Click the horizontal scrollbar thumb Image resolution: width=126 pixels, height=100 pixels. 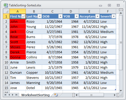click(x=91, y=95)
